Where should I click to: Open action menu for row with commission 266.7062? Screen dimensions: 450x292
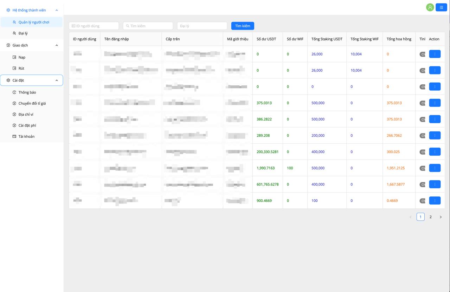coord(435,135)
